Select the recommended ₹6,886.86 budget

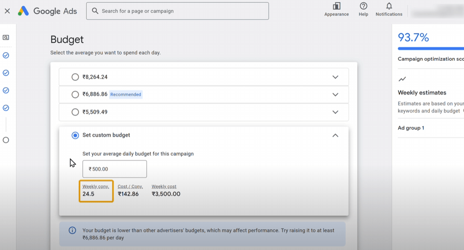tap(75, 95)
